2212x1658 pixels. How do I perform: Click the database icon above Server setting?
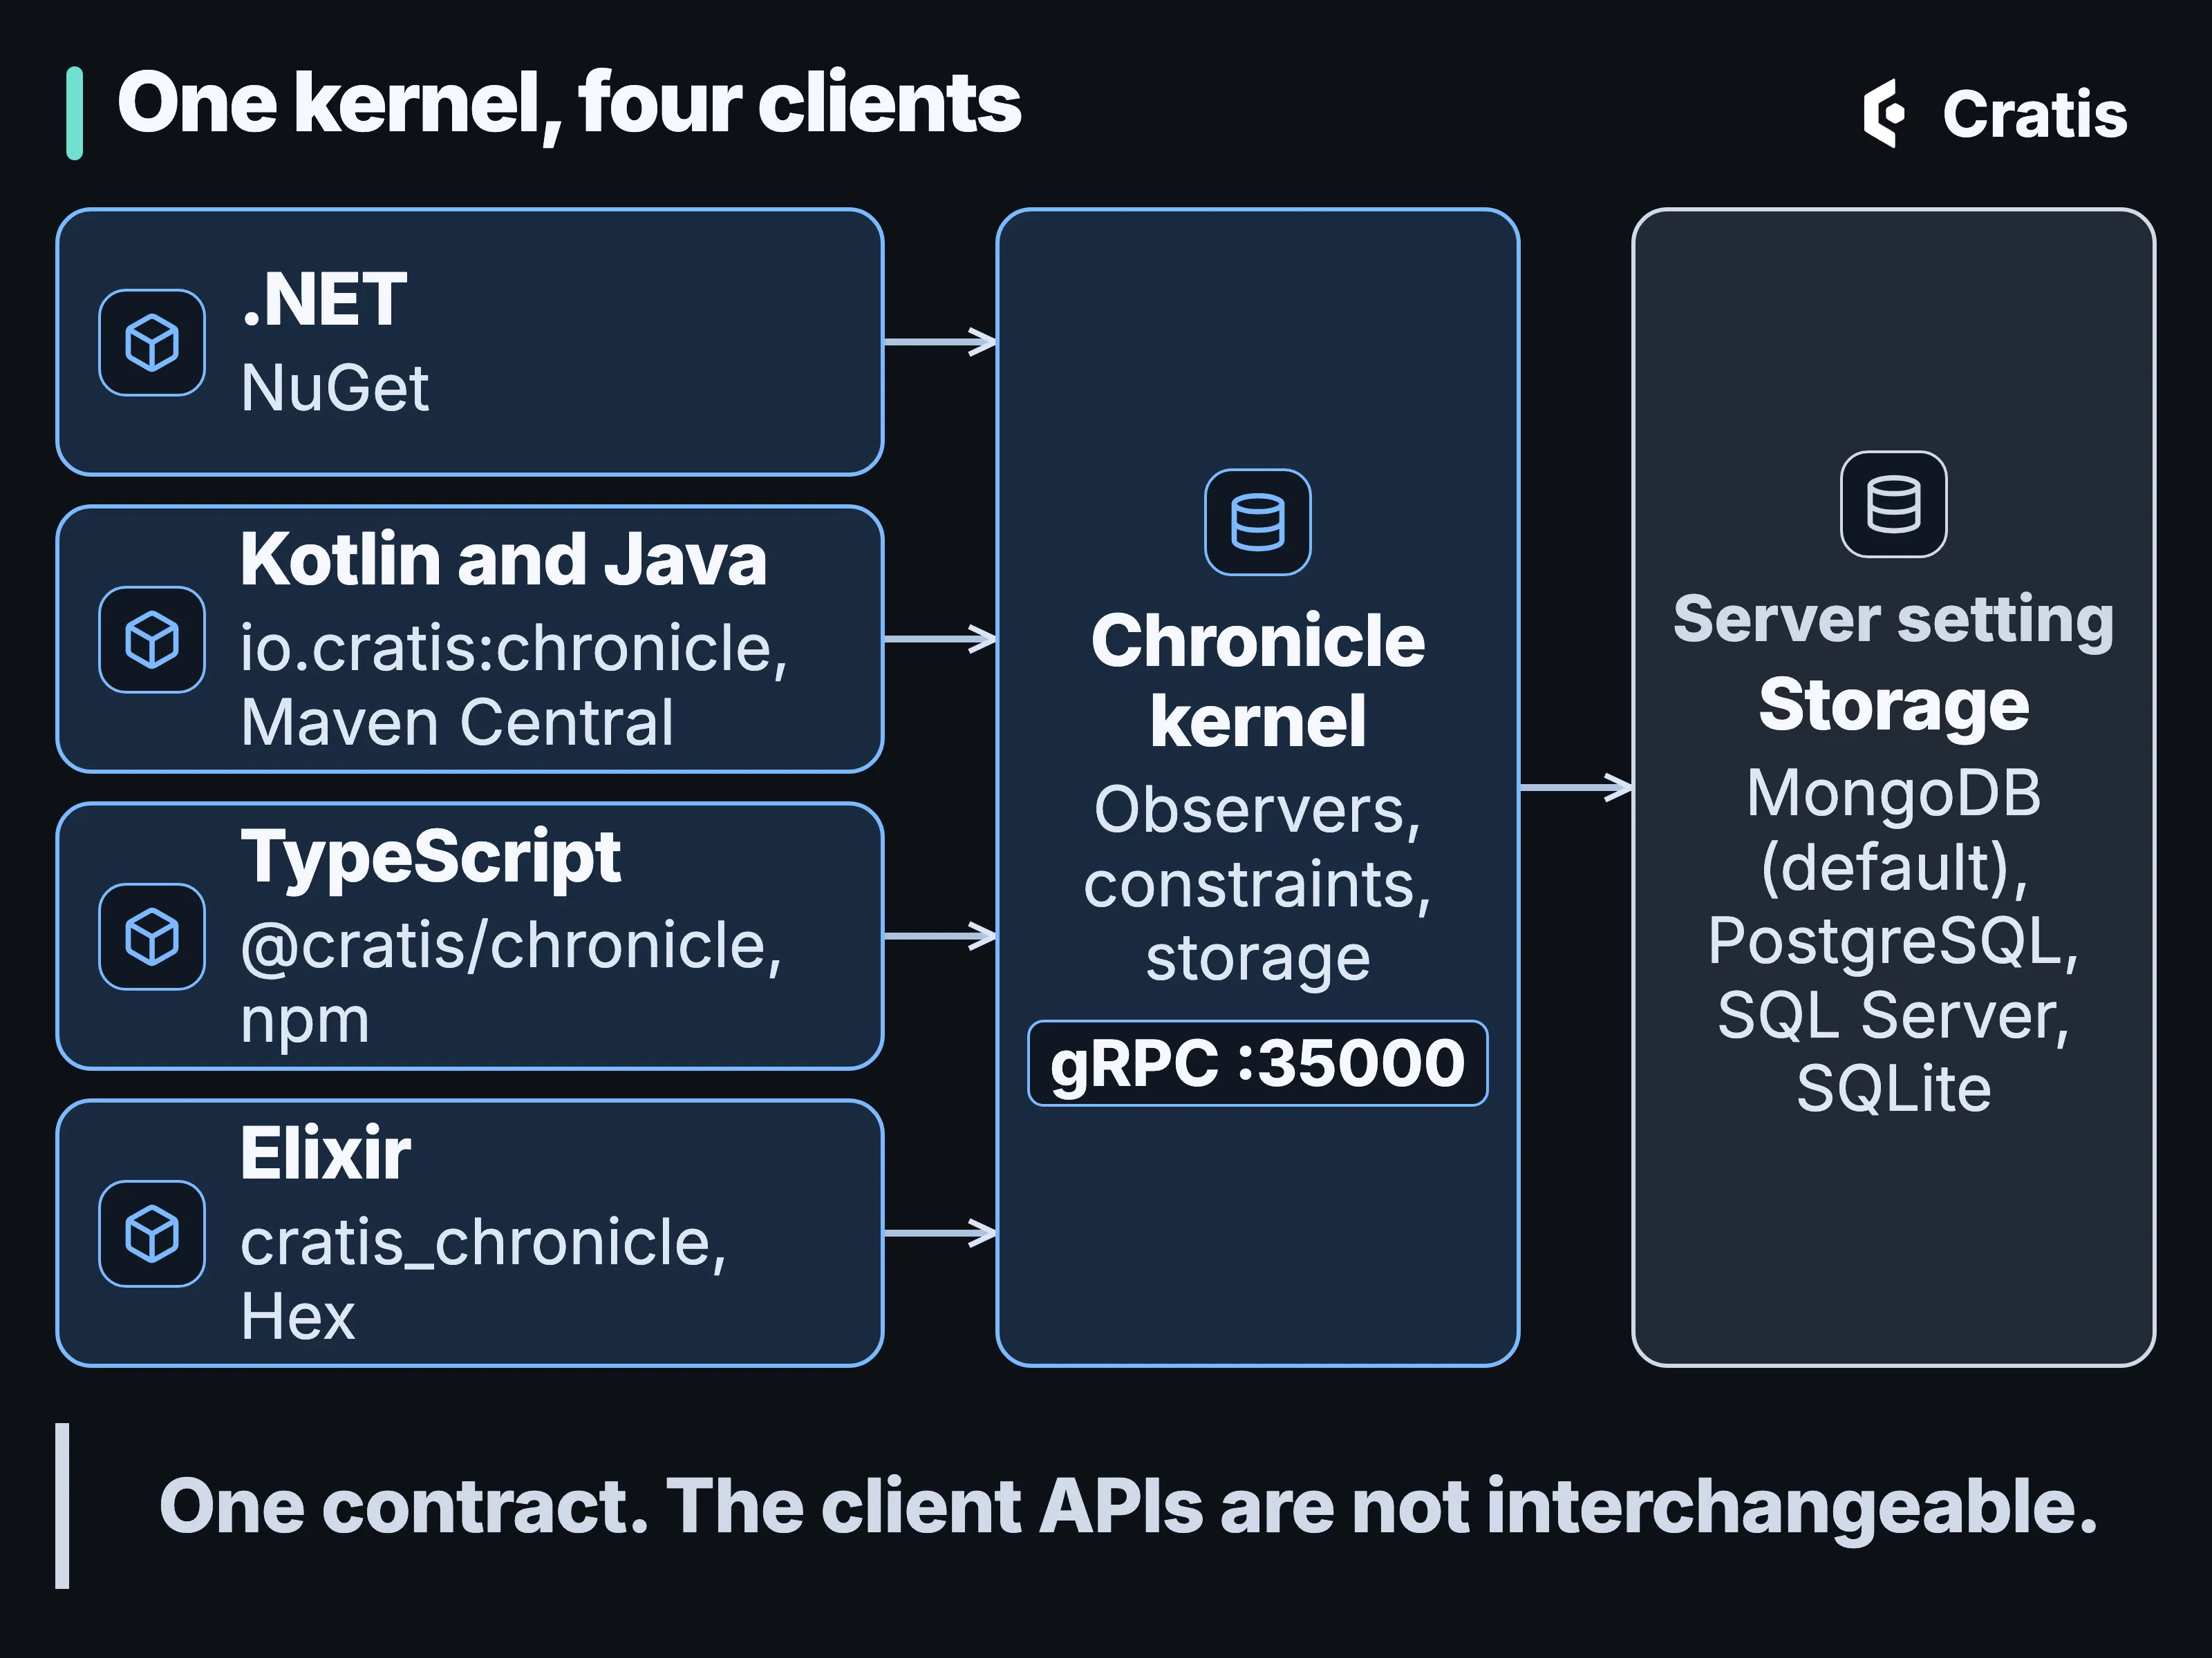[x=1894, y=505]
